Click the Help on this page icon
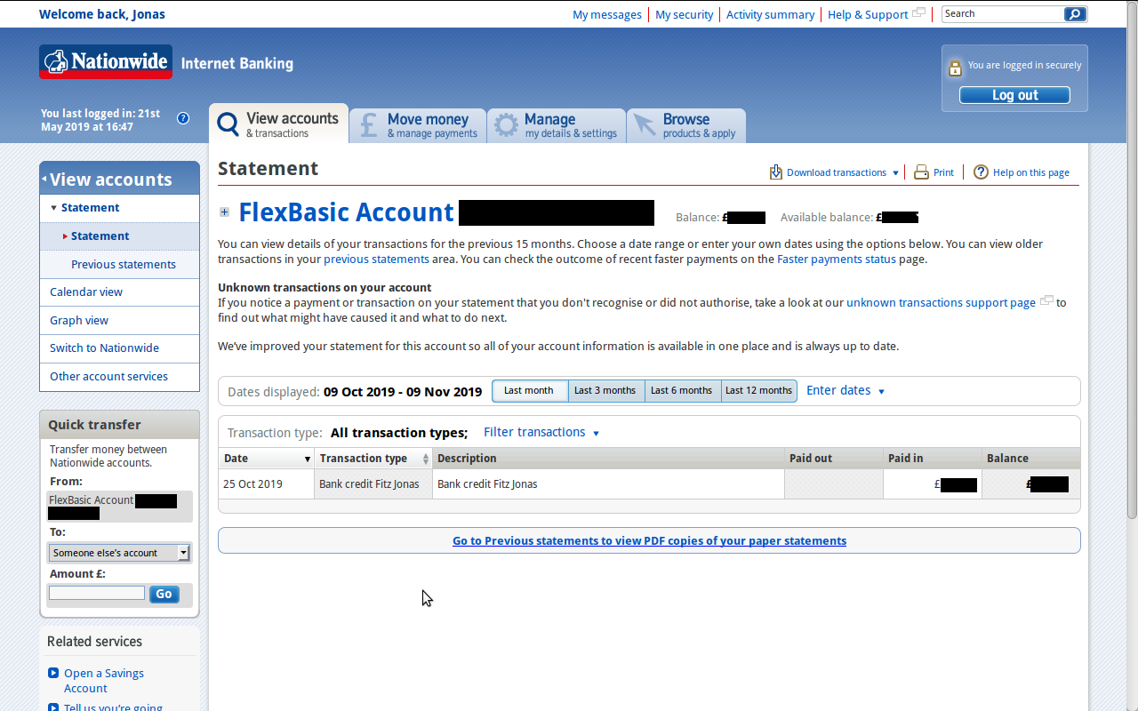This screenshot has height=711, width=1138. point(981,172)
